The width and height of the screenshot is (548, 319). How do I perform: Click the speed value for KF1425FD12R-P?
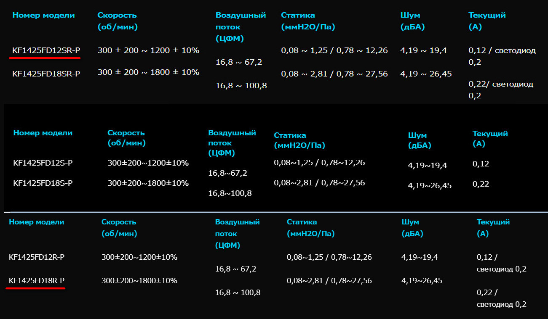(139, 257)
